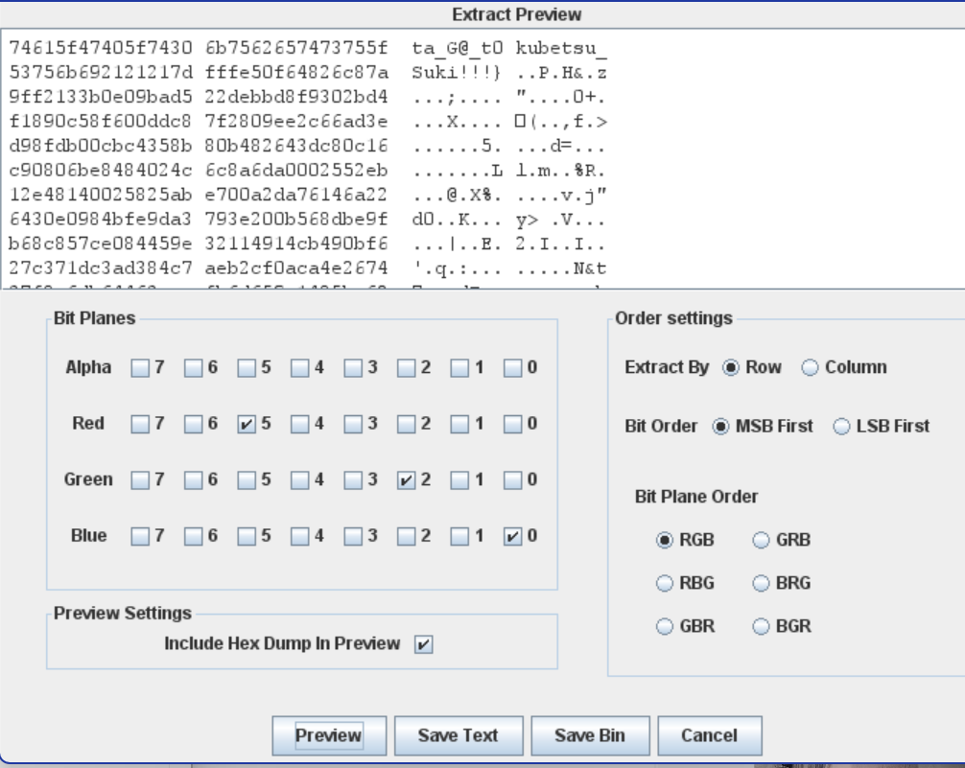Check the Green bit 7 checkbox

[x=140, y=480]
